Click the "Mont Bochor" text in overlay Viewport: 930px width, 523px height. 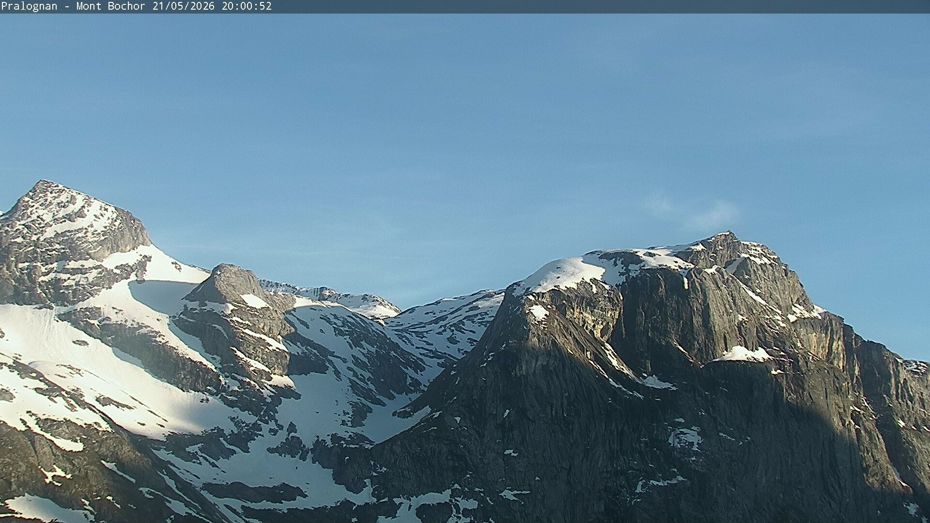(x=110, y=6)
